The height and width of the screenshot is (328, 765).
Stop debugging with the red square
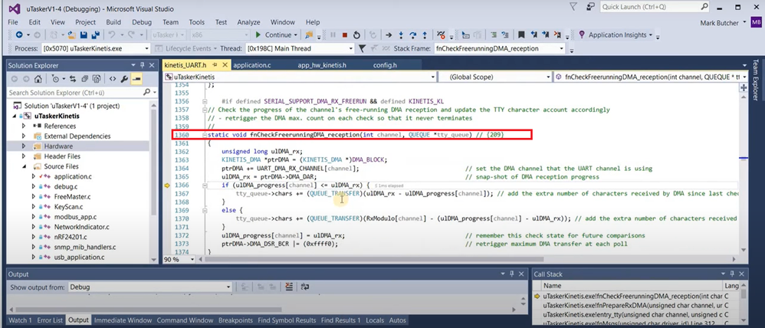(345, 35)
